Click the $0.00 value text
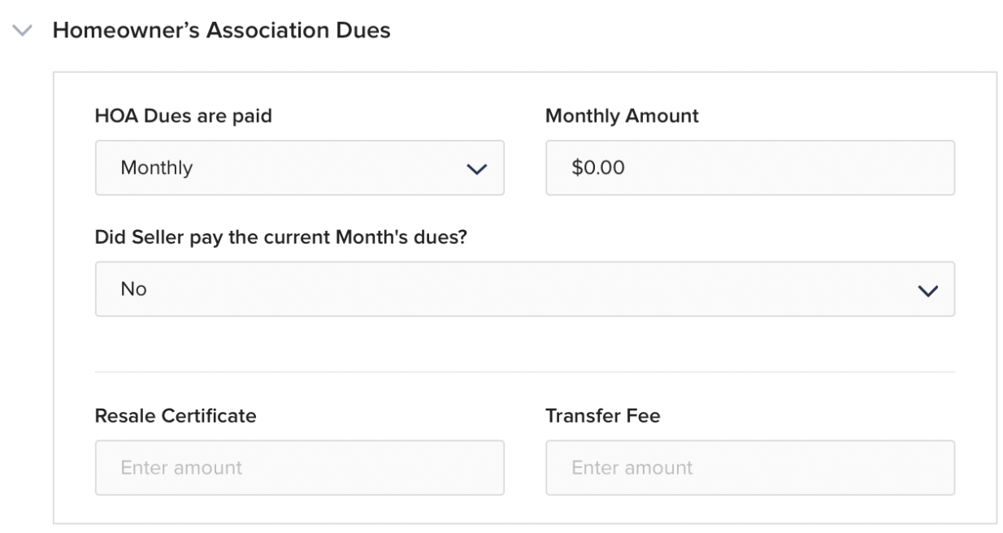Image resolution: width=1003 pixels, height=533 pixels. (x=598, y=169)
